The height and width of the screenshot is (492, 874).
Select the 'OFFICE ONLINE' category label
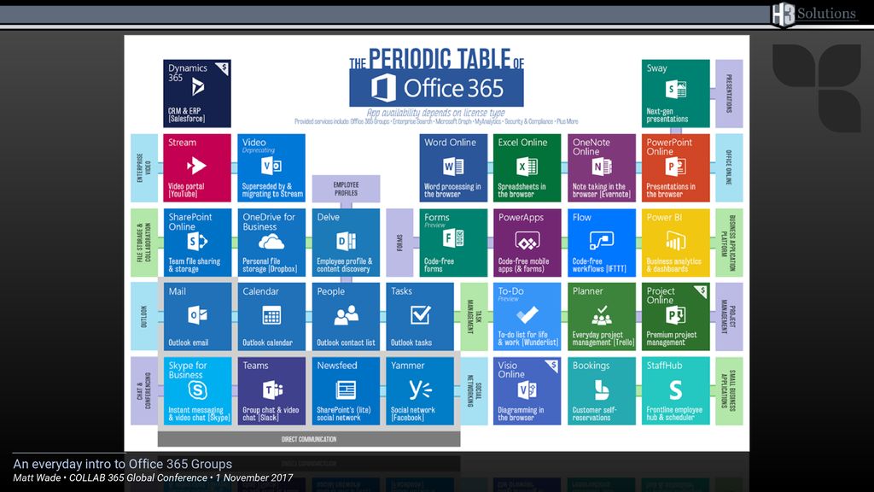point(729,168)
